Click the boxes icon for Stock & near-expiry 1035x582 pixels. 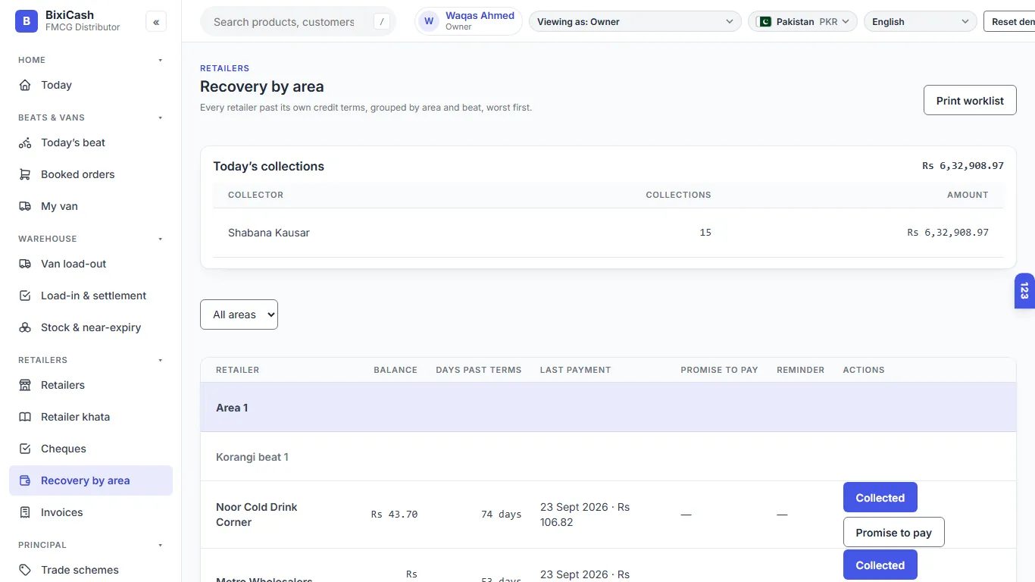25,327
